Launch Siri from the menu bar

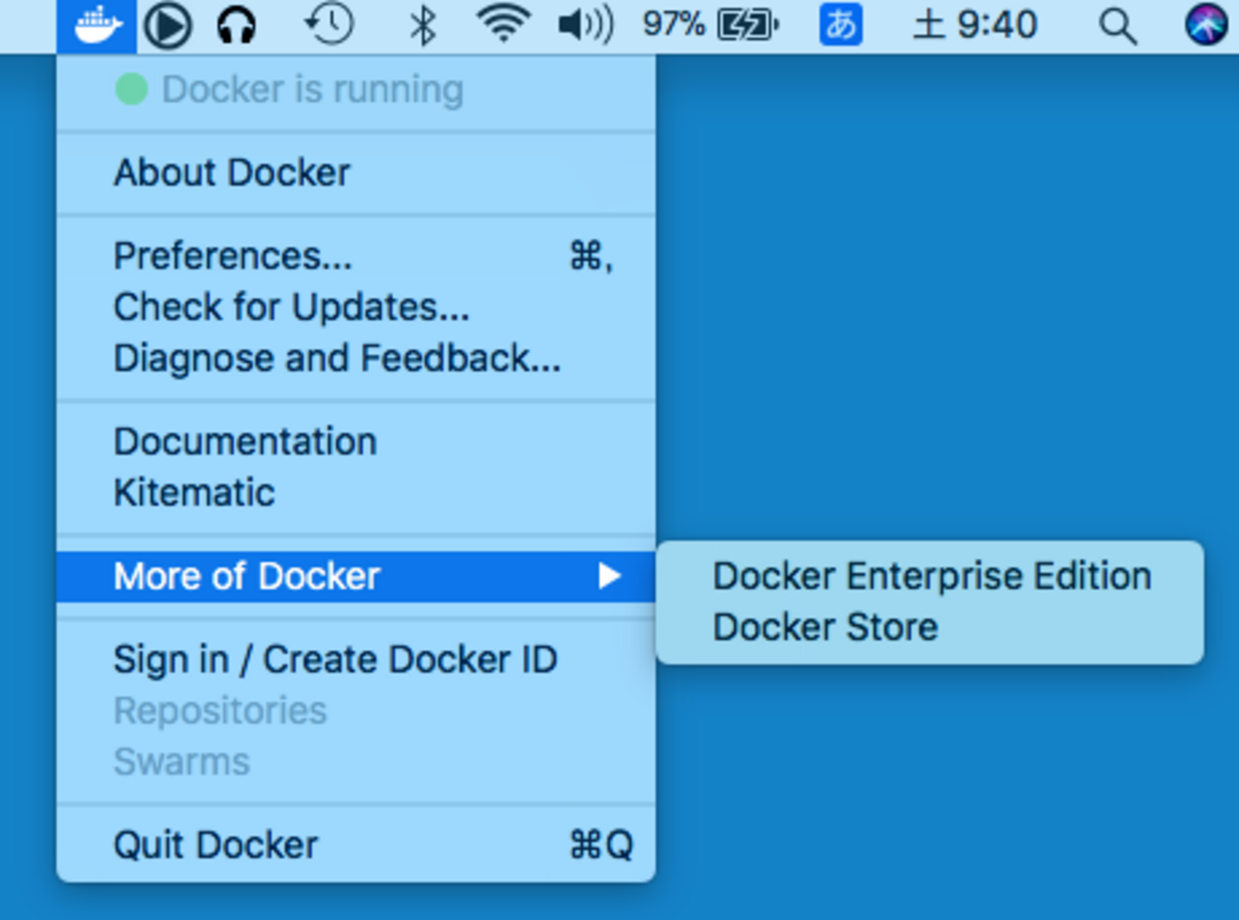(x=1207, y=25)
